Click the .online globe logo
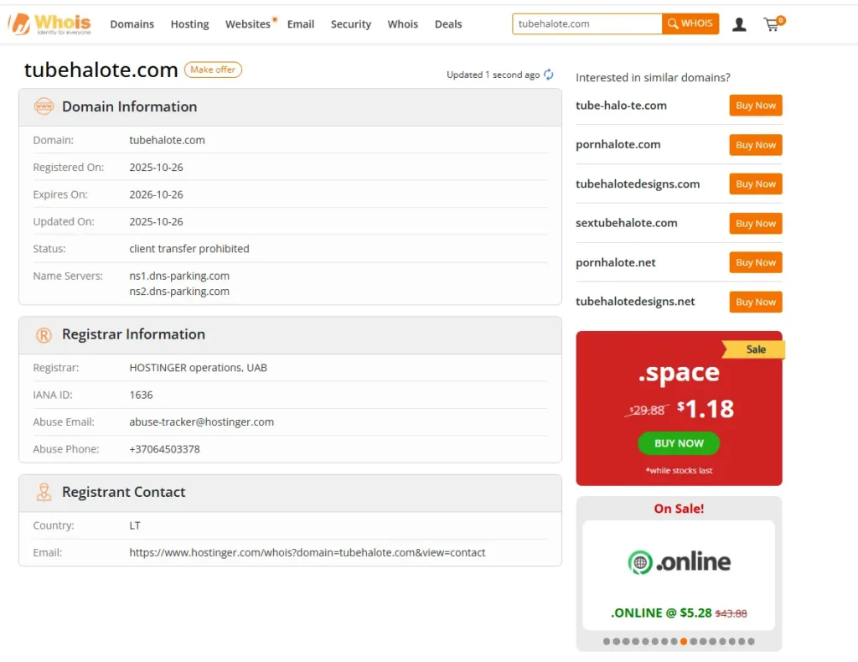Image resolution: width=858 pixels, height=662 pixels. pyautogui.click(x=639, y=562)
